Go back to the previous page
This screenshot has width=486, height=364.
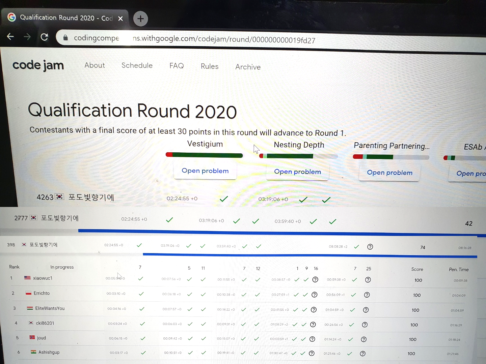point(10,36)
